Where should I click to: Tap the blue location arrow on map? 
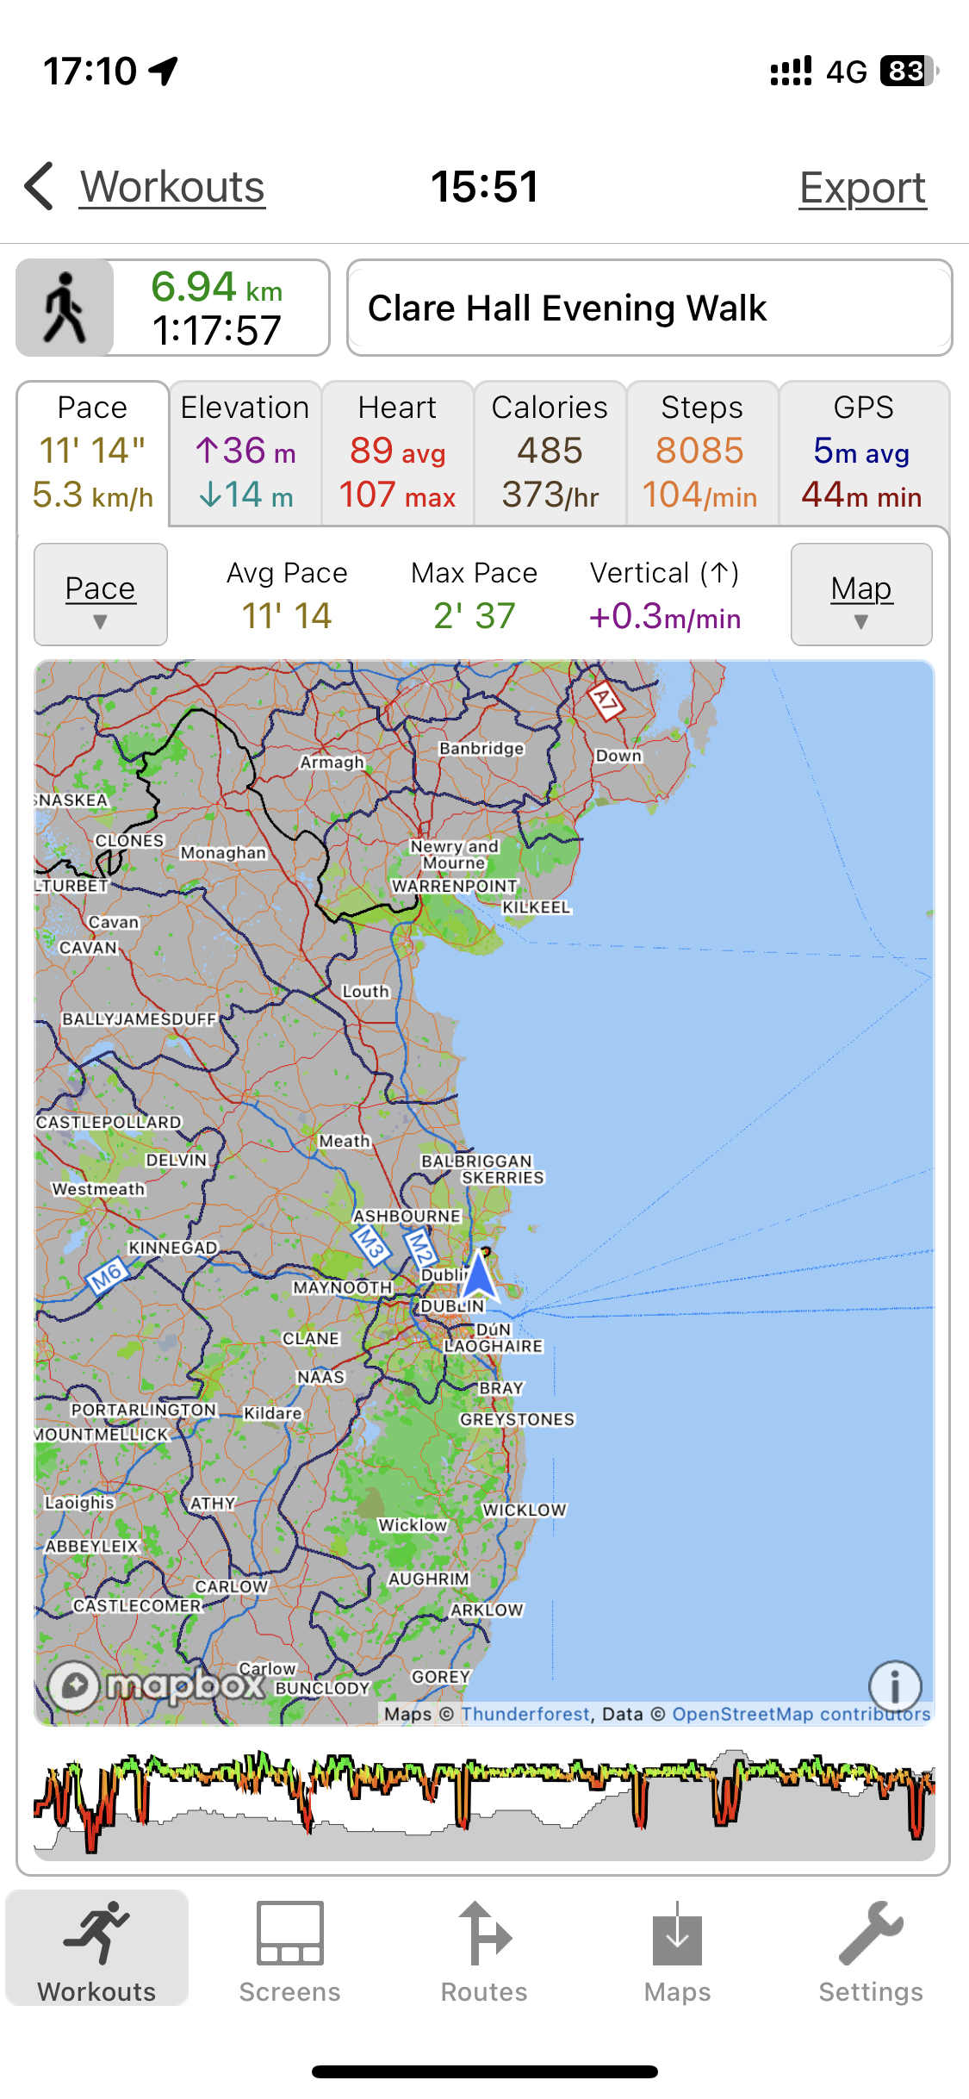coord(479,1273)
